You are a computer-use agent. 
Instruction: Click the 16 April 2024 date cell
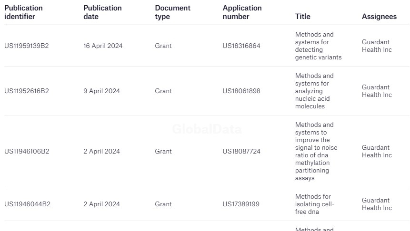pos(103,46)
